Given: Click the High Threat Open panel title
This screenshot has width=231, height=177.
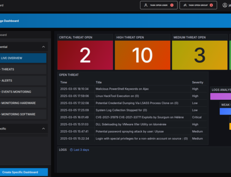Looking at the screenshot, I should pyautogui.click(x=130, y=37).
